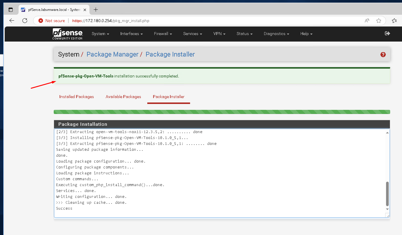Expand the VPN menu
The image size is (402, 235).
(219, 34)
